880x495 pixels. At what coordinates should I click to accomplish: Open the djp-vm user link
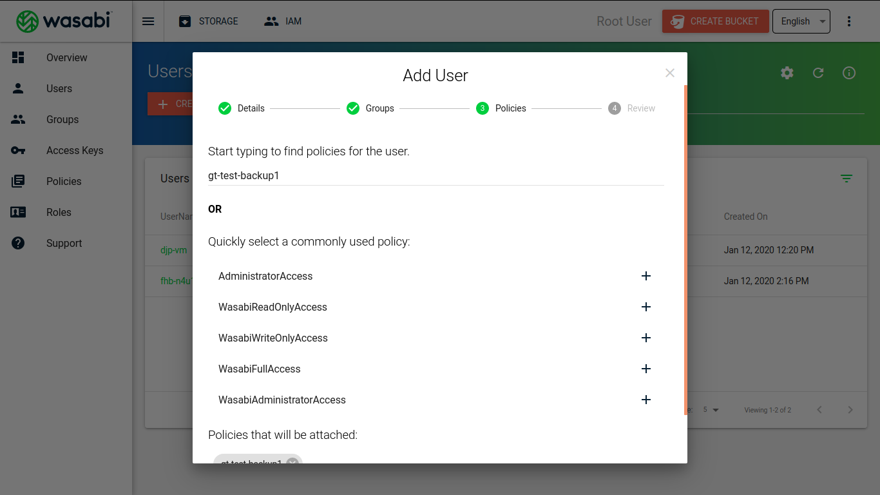[x=174, y=250]
